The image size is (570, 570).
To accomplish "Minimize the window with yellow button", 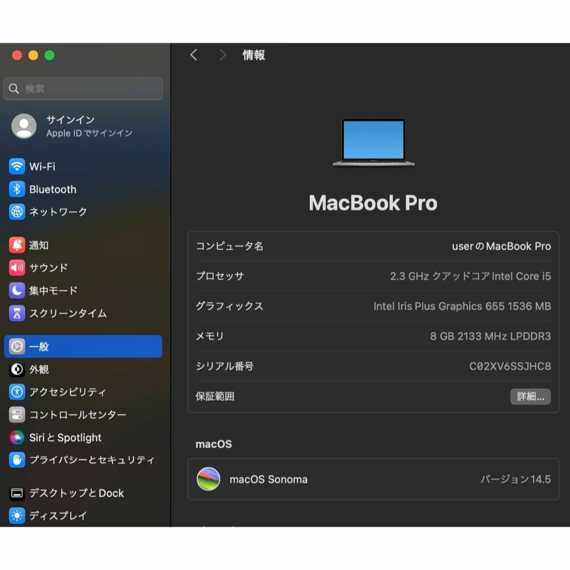I will click(33, 55).
